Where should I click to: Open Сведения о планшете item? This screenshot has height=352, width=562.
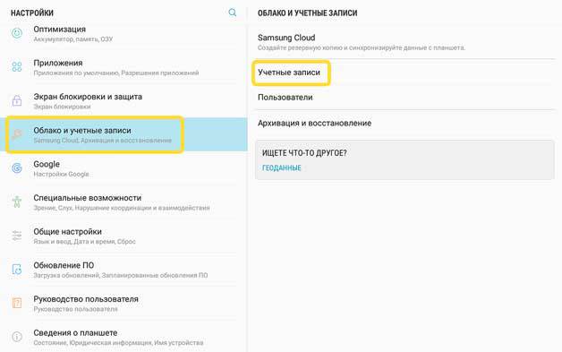(123, 337)
